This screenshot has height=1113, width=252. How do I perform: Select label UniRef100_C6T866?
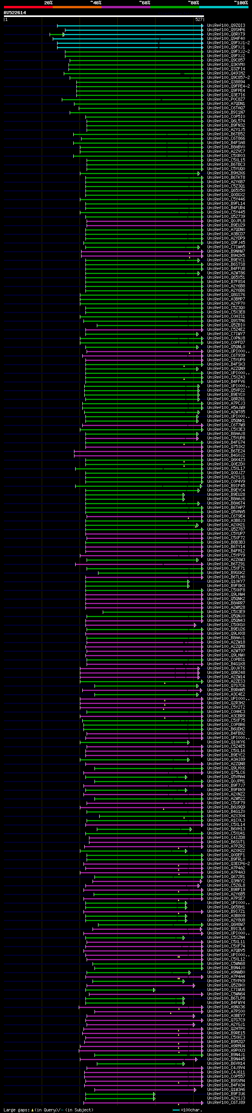(x=226, y=138)
